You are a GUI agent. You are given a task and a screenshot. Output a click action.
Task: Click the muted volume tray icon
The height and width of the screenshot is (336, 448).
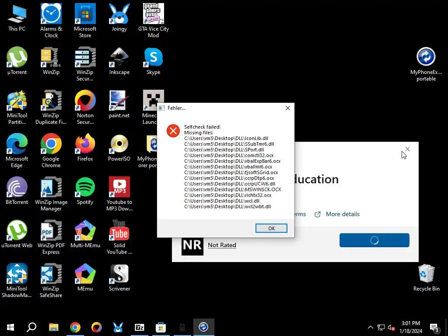pos(391,327)
